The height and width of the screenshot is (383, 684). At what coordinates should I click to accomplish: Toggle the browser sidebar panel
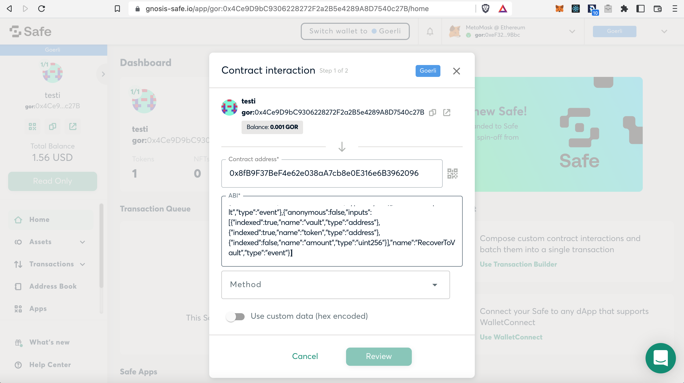tap(640, 9)
